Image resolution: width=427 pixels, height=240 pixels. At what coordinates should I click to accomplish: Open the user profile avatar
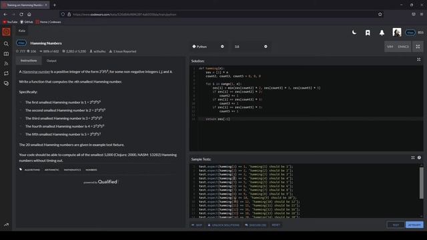(x=397, y=33)
